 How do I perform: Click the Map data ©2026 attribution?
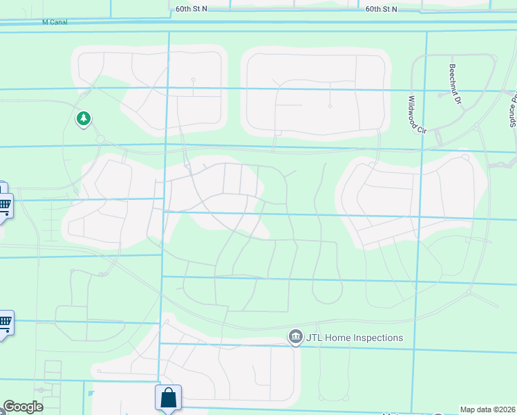click(x=488, y=409)
